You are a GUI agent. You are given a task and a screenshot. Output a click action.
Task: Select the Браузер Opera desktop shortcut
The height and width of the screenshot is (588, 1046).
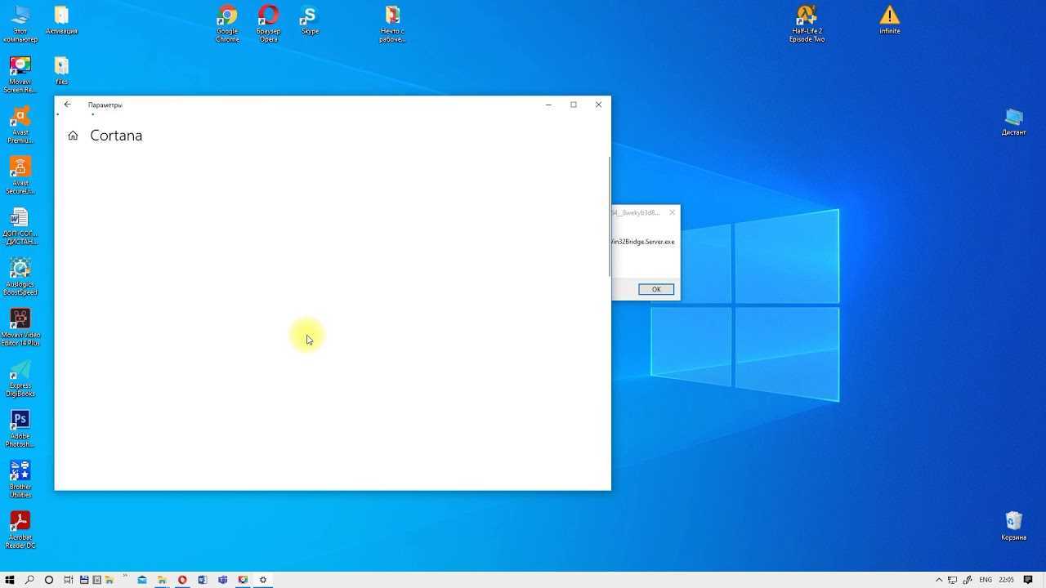point(268,24)
